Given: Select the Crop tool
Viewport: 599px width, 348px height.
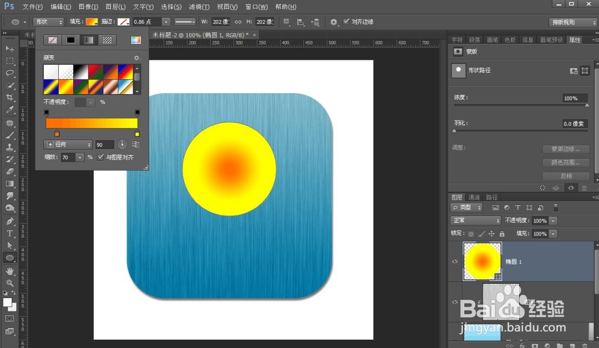Looking at the screenshot, I should (10, 98).
